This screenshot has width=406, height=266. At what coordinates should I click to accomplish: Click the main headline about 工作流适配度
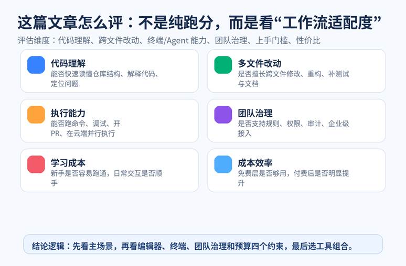click(x=199, y=23)
